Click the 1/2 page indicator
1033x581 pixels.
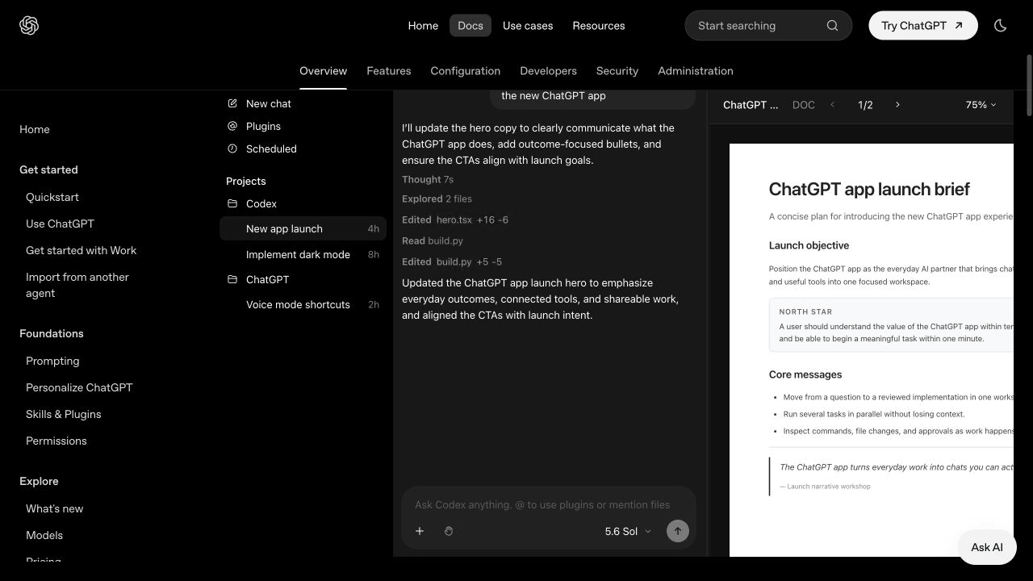click(865, 105)
